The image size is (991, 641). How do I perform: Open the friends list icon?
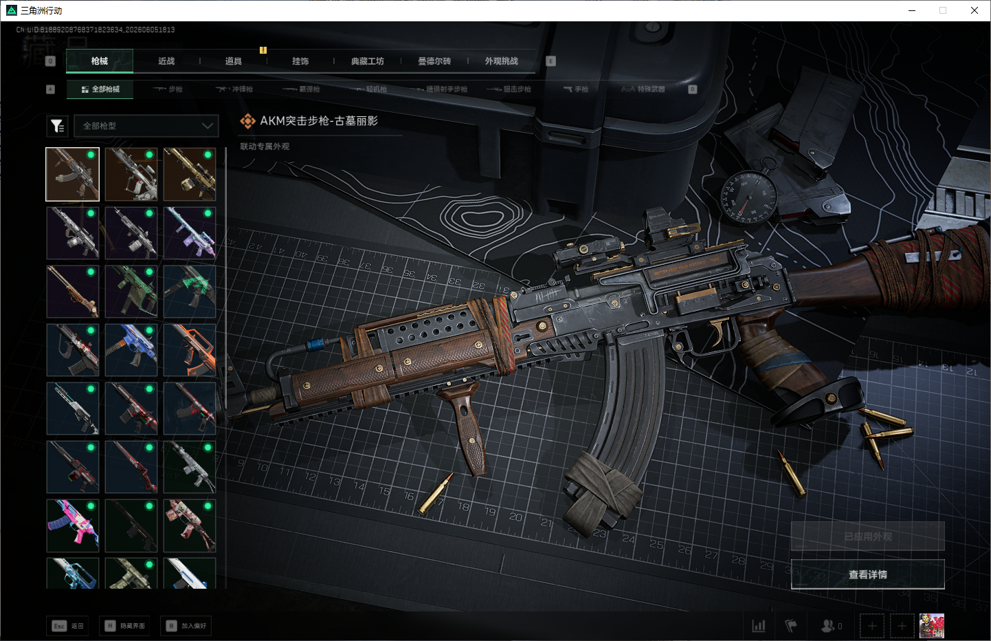(831, 626)
